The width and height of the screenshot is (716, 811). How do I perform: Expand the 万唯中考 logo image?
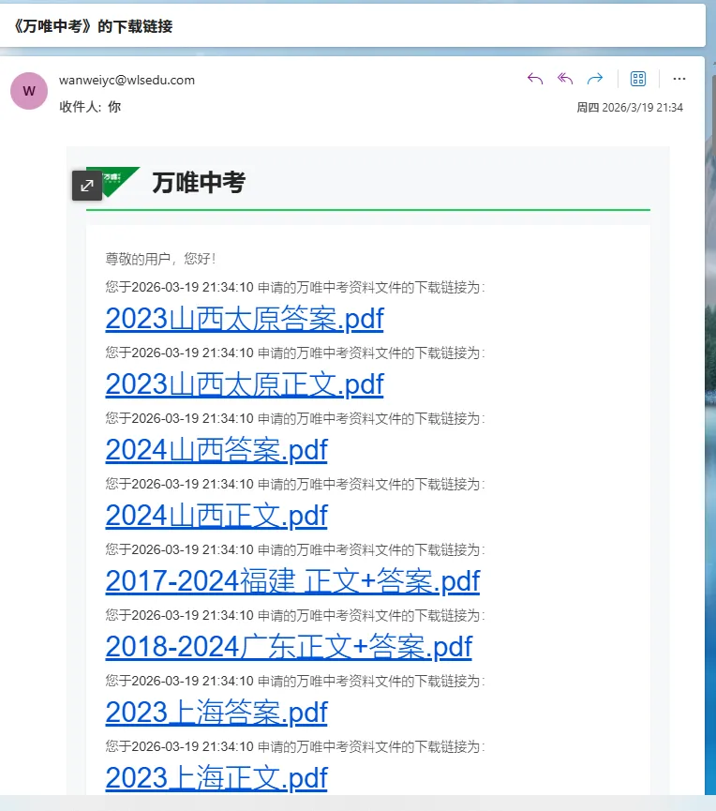87,185
